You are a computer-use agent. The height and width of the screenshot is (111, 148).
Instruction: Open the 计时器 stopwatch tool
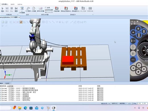tap(34, 9)
